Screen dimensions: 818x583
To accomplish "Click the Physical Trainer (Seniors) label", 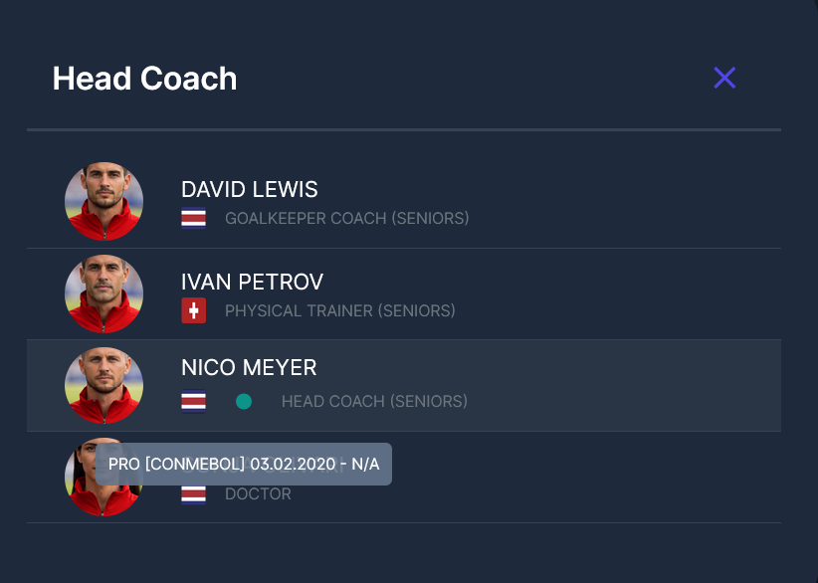I will pos(340,310).
